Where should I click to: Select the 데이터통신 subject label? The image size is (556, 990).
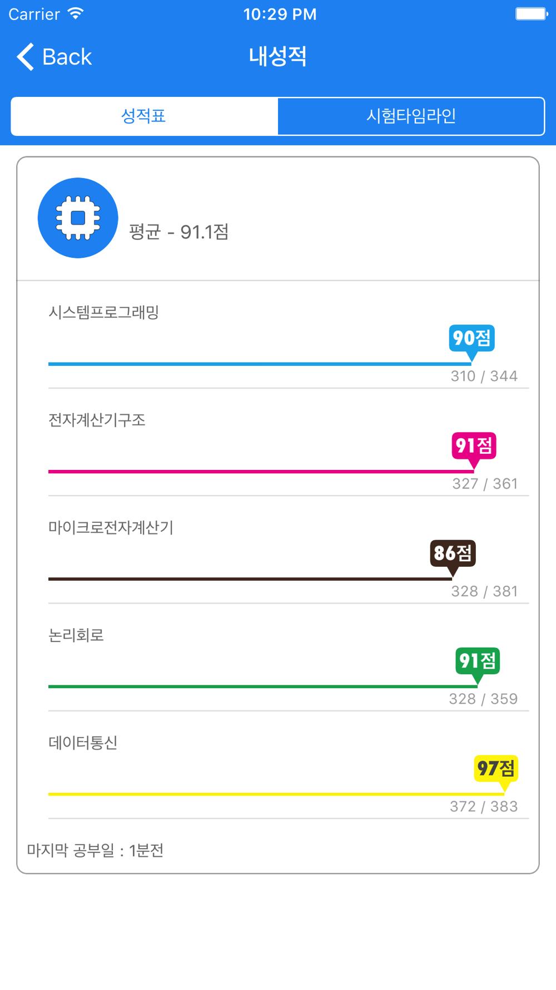(83, 742)
